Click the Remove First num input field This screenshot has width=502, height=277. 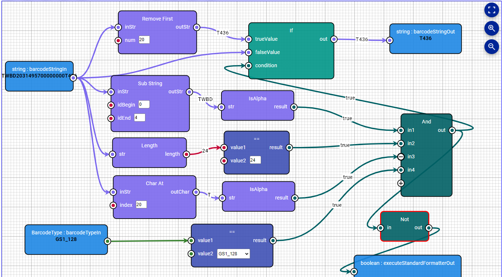pos(144,40)
